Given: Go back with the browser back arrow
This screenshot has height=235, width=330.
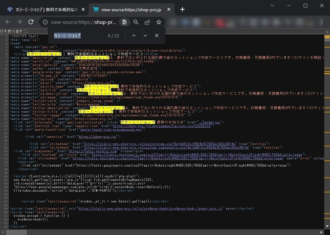Looking at the screenshot, I should tap(8, 22).
